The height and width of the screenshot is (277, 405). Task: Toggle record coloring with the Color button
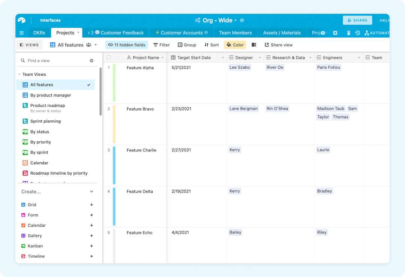point(235,45)
